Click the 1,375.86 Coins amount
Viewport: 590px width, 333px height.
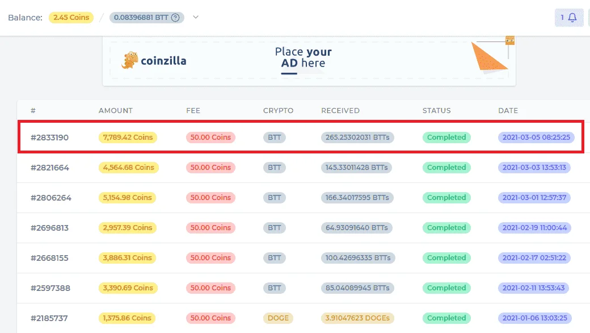127,318
